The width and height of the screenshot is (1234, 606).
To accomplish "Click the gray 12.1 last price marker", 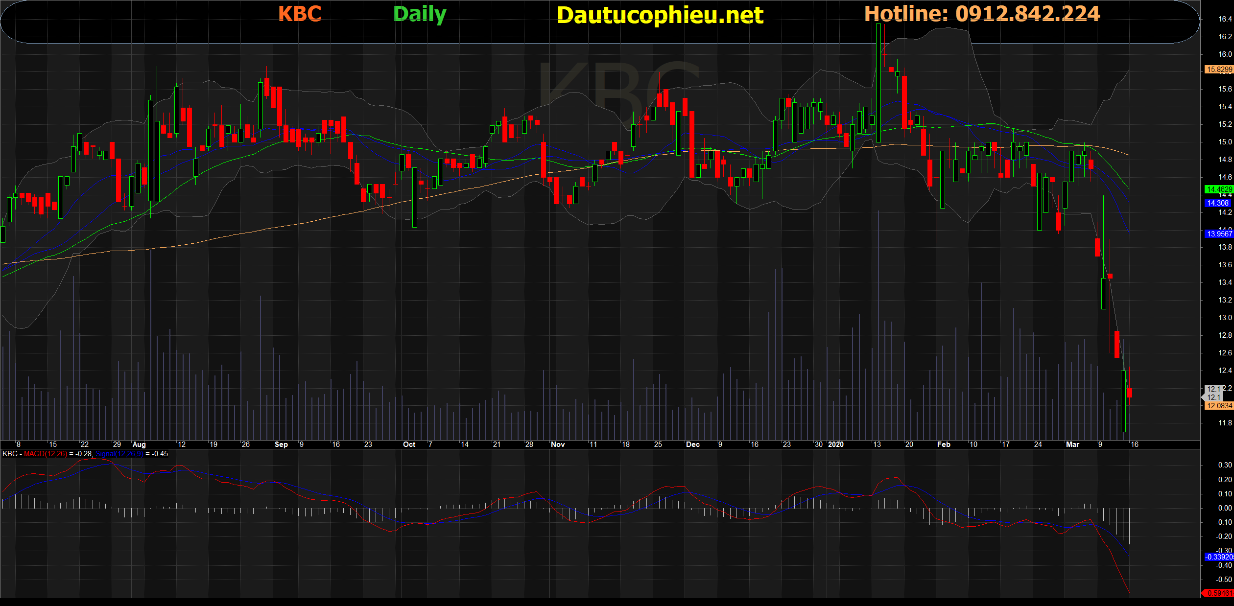I will click(x=1213, y=397).
